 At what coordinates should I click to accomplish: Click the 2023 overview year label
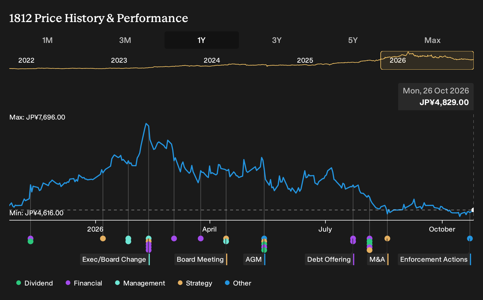click(119, 60)
